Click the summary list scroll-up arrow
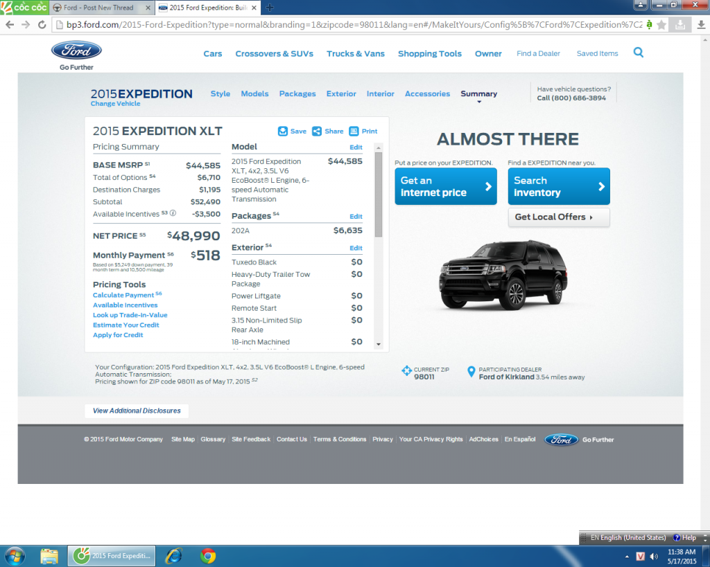This screenshot has width=710, height=567. point(379,148)
